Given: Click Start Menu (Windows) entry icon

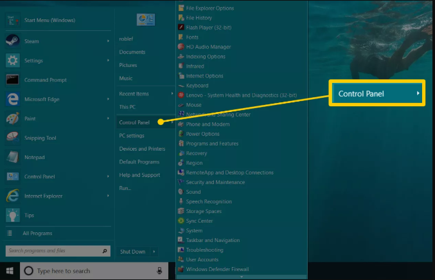Looking at the screenshot, I should click(13, 20).
